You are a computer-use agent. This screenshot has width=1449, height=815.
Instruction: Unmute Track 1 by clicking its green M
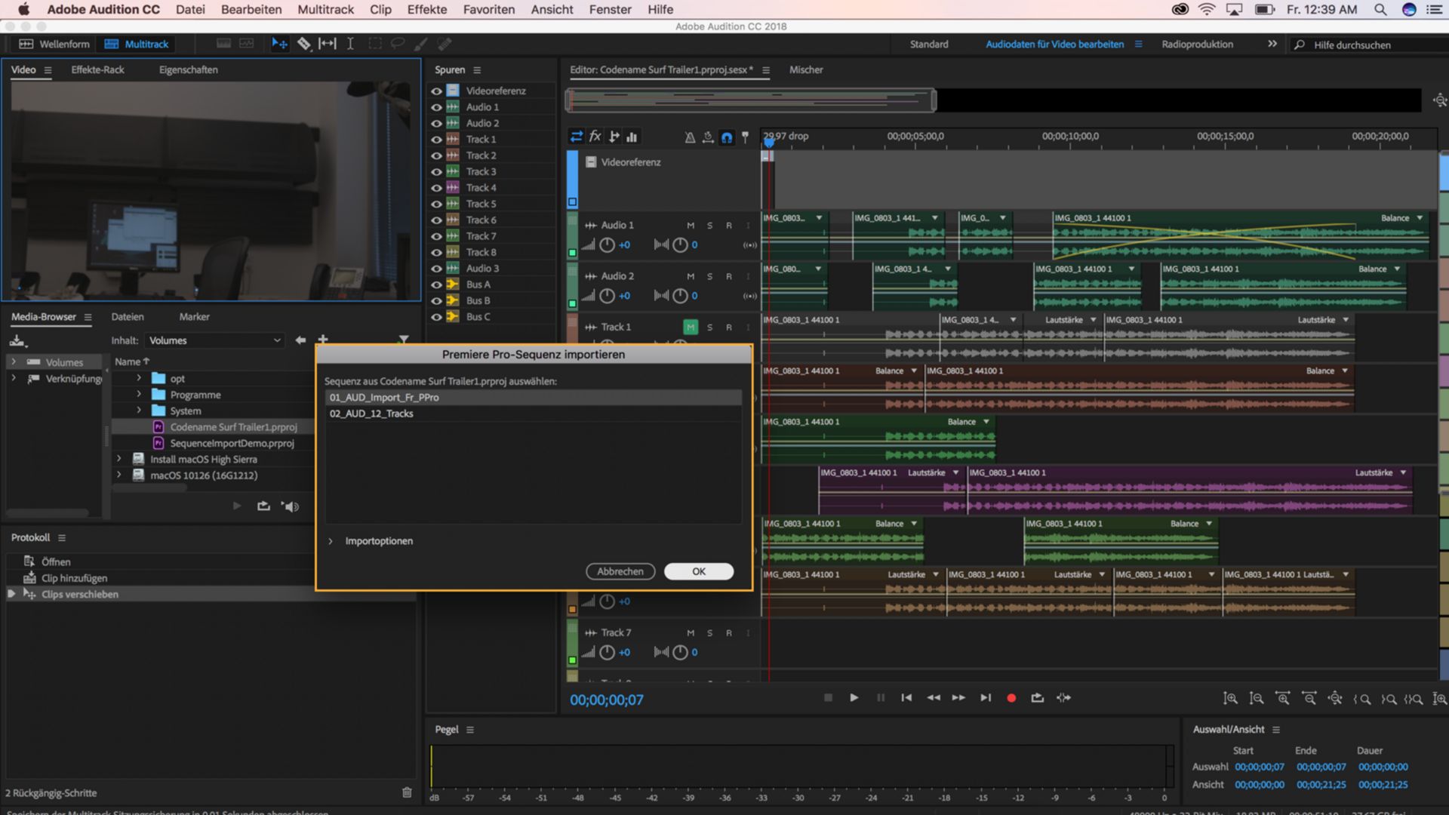tap(690, 327)
